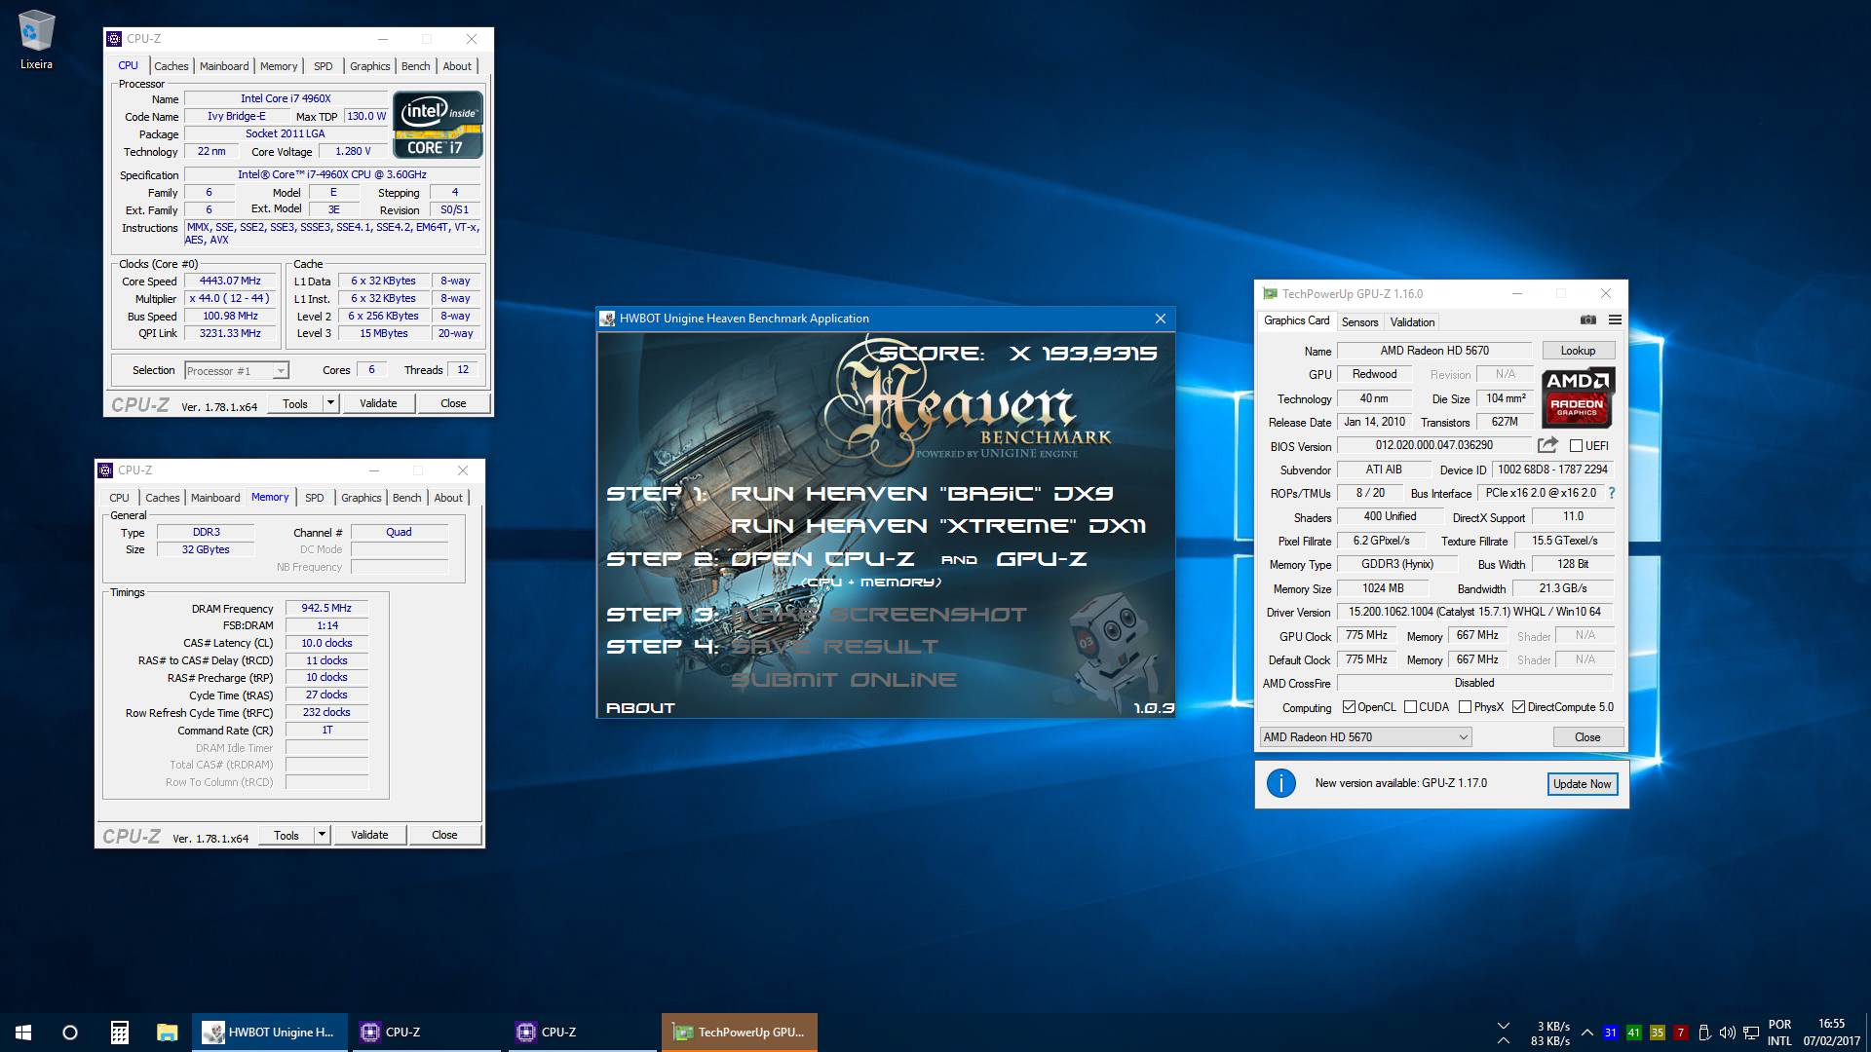Click the volume speaker tray icon
This screenshot has width=1871, height=1052.
click(x=1728, y=1033)
